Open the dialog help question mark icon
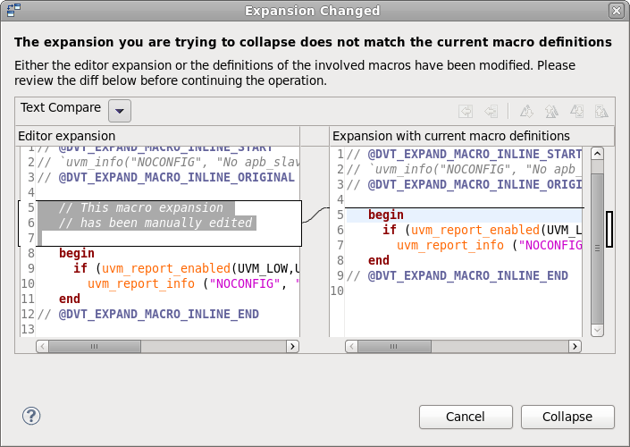The width and height of the screenshot is (630, 447). (31, 416)
